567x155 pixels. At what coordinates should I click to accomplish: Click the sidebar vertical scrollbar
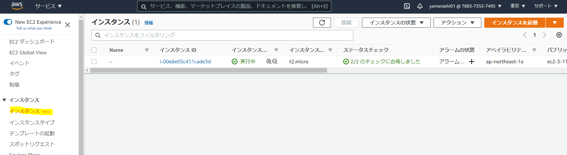[81, 87]
